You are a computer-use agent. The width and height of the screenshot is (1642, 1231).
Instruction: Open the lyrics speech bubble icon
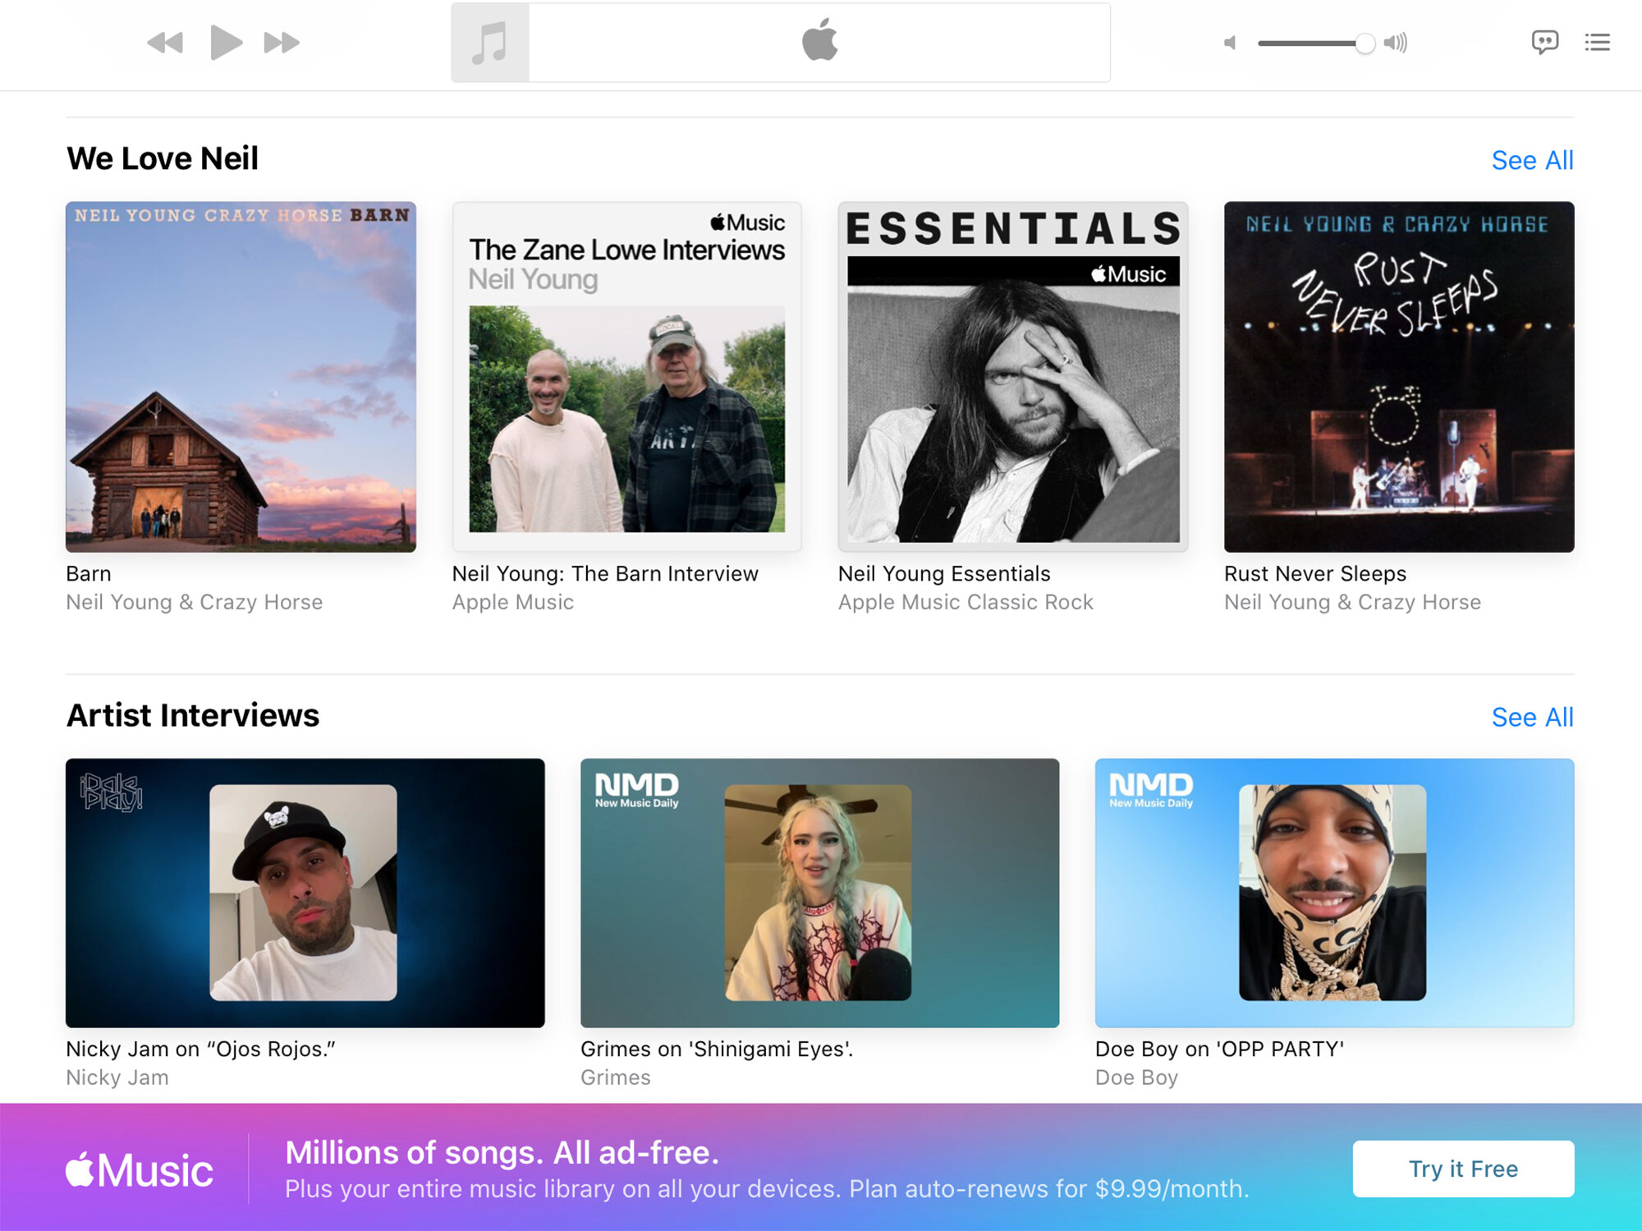click(1544, 42)
